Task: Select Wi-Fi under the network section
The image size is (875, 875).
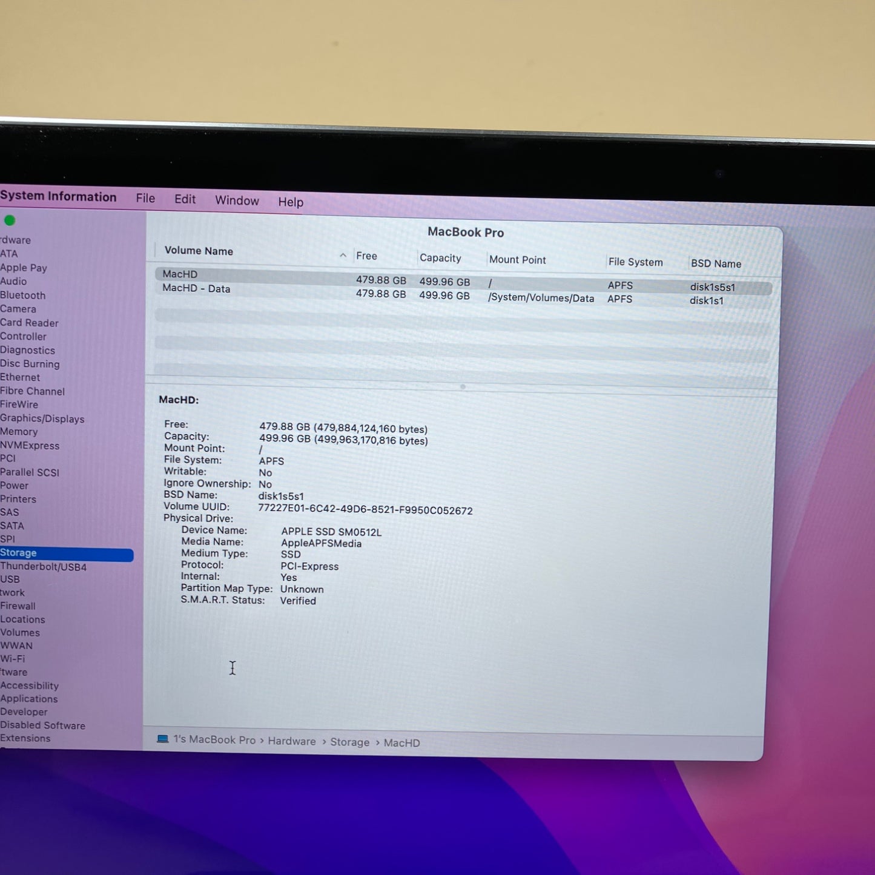Action: tap(13, 659)
